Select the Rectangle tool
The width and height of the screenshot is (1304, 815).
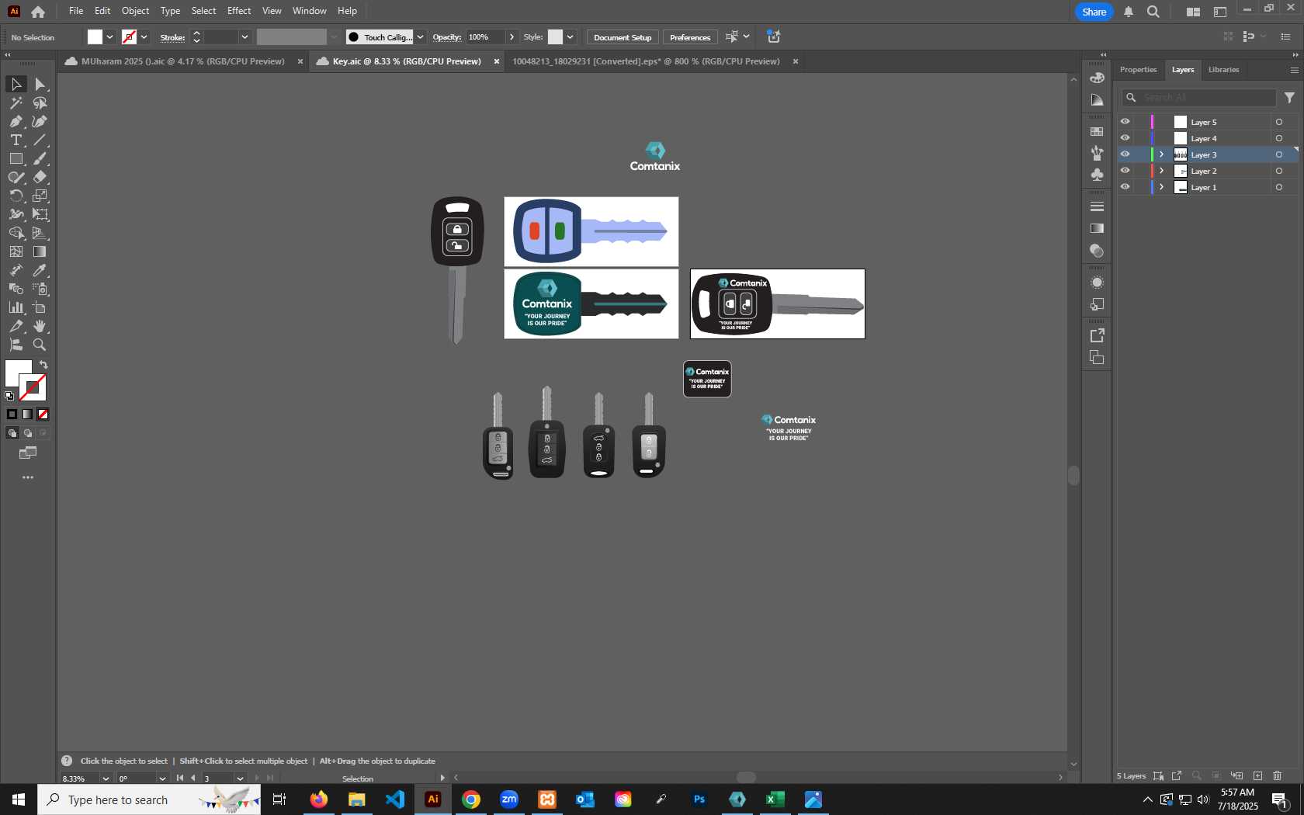pos(16,158)
